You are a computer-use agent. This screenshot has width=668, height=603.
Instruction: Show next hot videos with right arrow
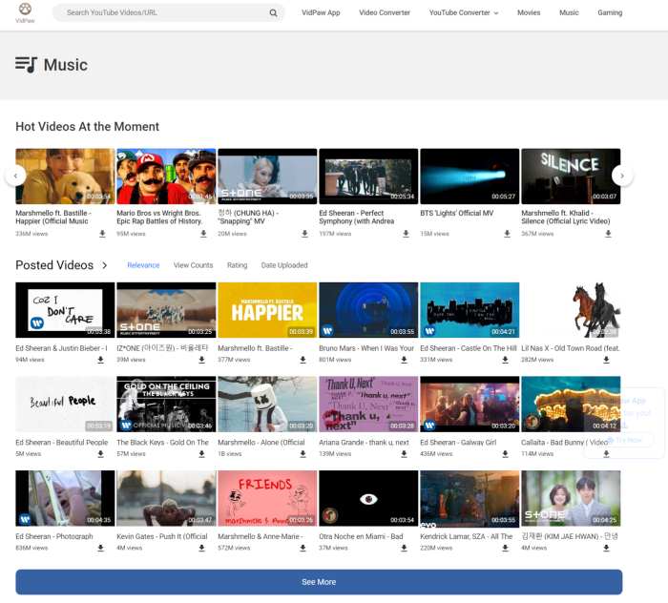click(622, 176)
